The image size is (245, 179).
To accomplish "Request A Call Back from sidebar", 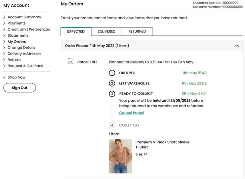I will pyautogui.click(x=25, y=66).
